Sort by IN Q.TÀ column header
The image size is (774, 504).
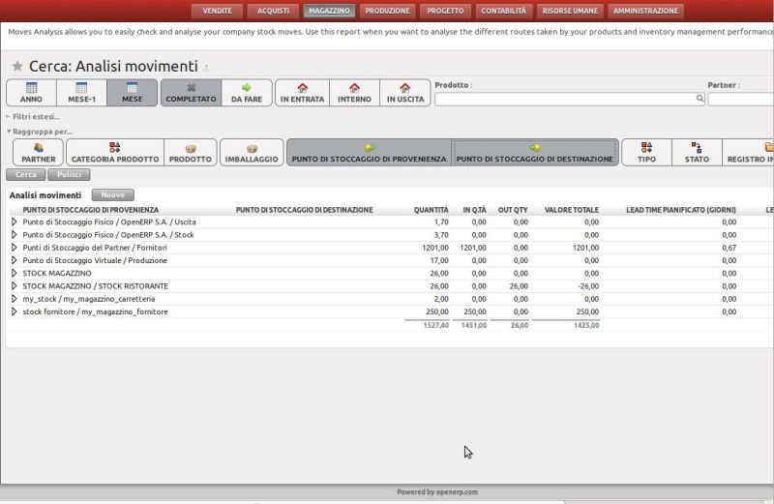(474, 210)
